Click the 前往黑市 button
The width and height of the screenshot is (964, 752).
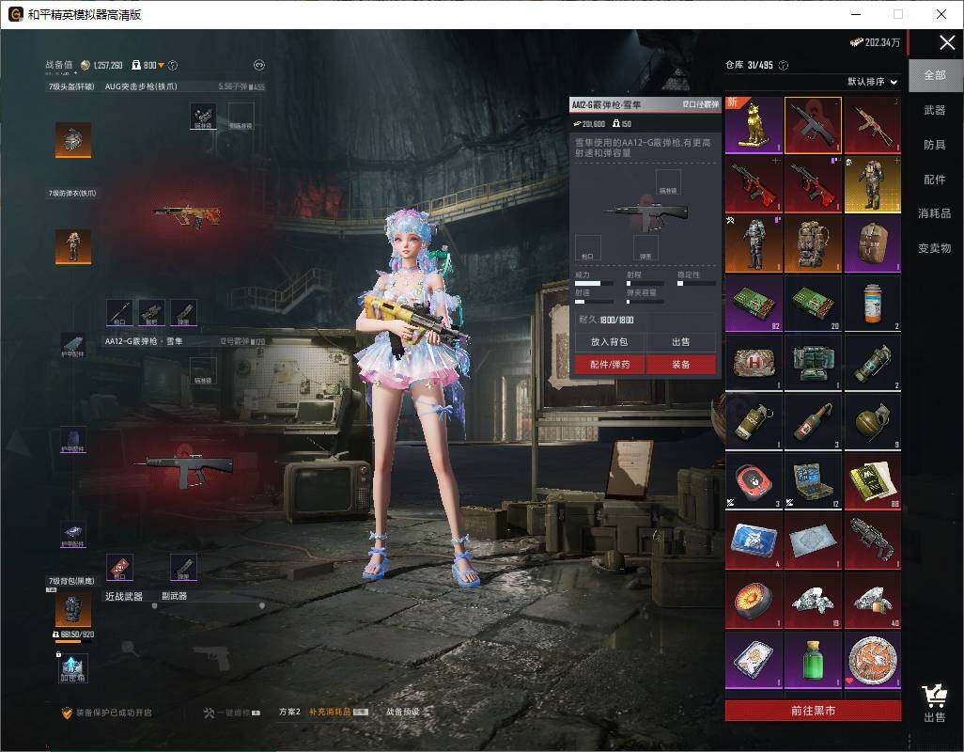[x=813, y=711]
